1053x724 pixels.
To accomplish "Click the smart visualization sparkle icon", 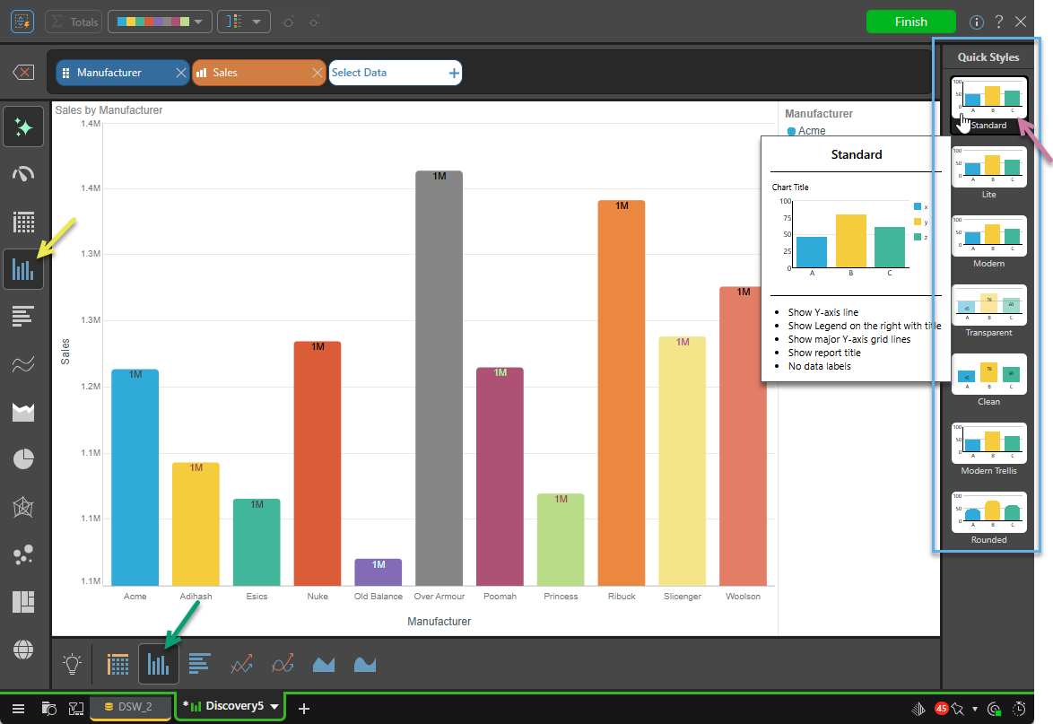I will pyautogui.click(x=23, y=127).
